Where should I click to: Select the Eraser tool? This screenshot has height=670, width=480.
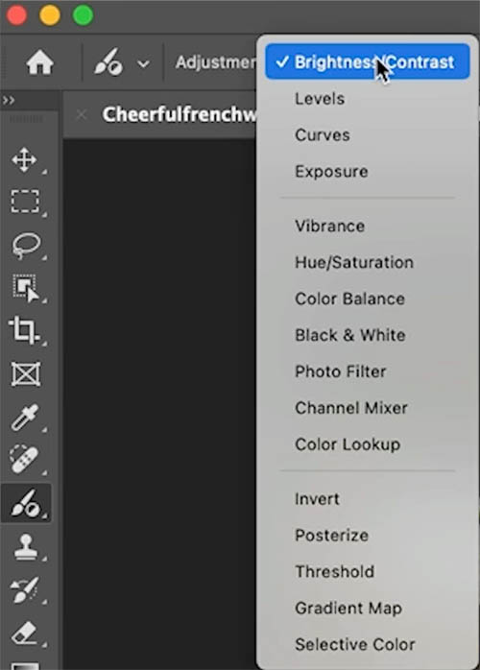click(x=25, y=633)
